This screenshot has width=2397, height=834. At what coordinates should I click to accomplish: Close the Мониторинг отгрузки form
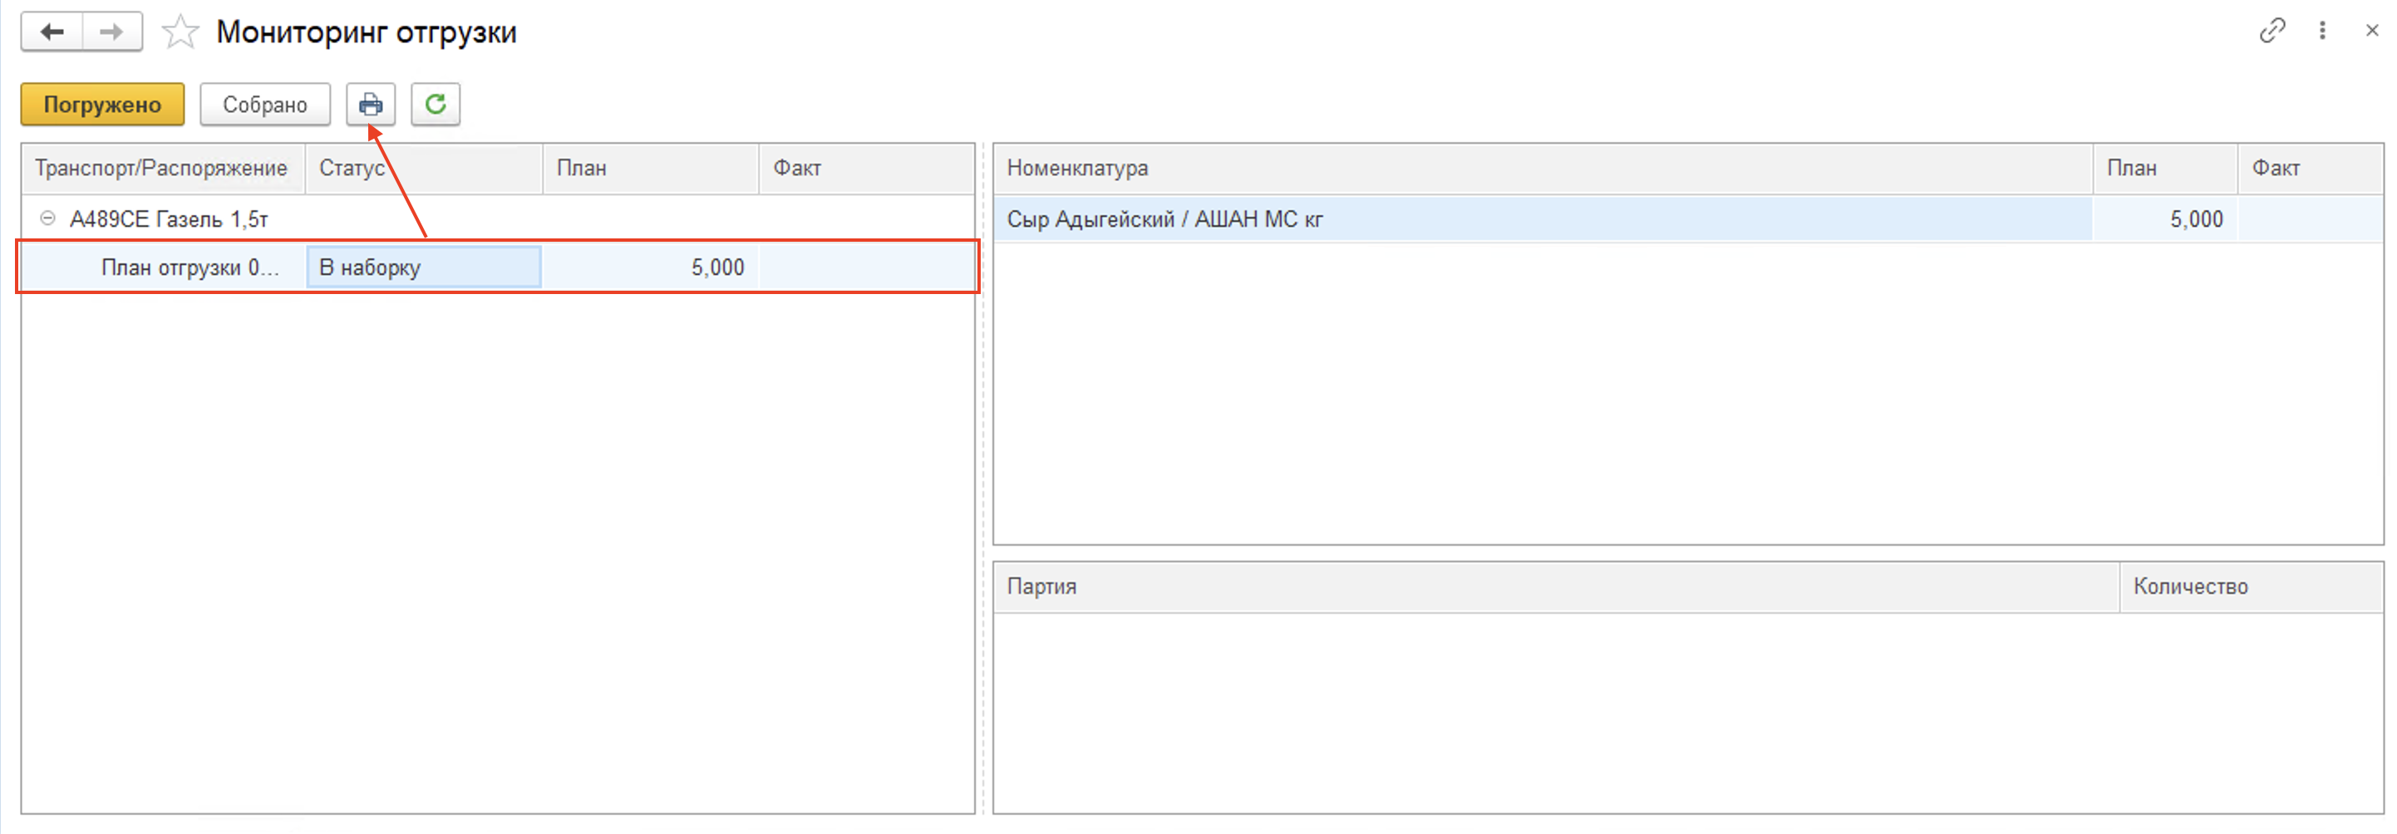point(2372,31)
